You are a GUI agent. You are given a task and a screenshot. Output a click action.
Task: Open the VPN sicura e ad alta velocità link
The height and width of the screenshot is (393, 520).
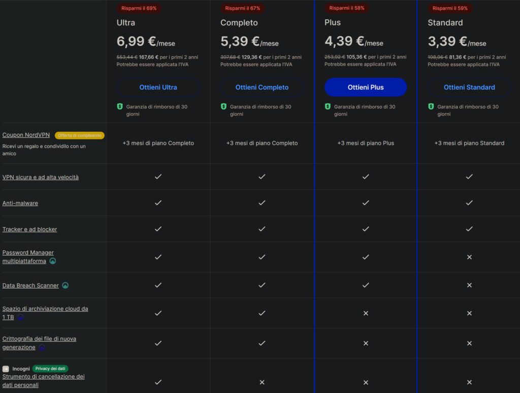coord(41,177)
